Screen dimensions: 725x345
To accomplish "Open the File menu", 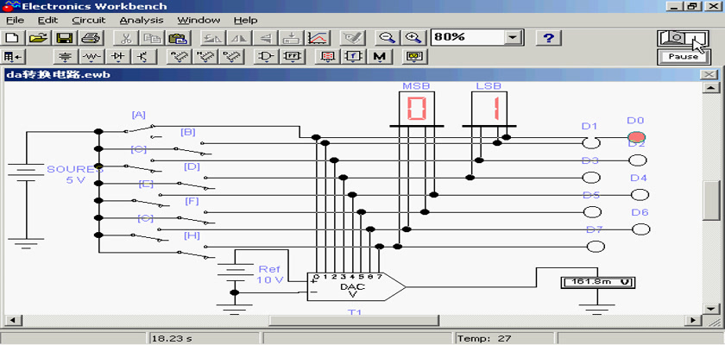I will [x=15, y=21].
